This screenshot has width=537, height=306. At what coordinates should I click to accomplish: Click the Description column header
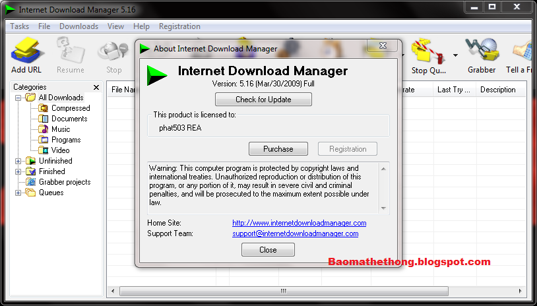point(501,90)
